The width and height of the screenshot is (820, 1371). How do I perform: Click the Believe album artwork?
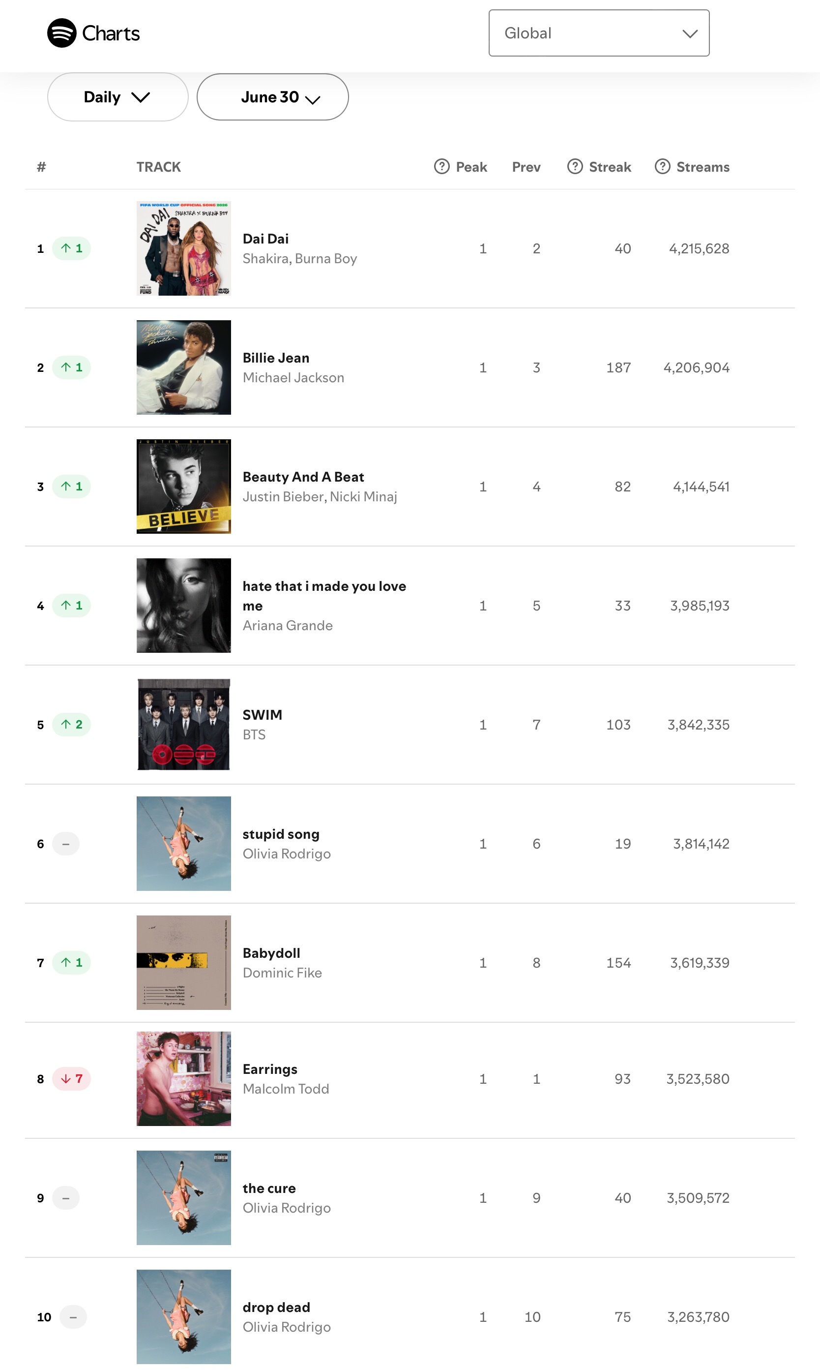[183, 487]
